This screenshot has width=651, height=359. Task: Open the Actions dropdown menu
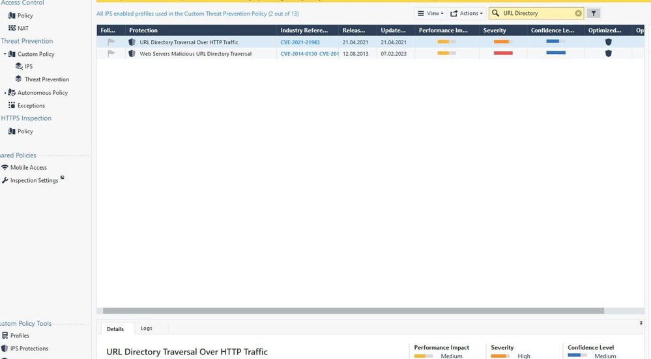point(467,13)
